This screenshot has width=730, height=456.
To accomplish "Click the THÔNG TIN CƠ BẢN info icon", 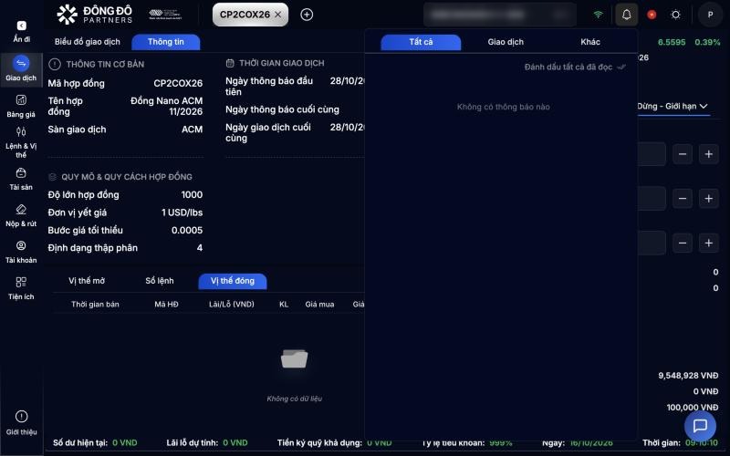I will pyautogui.click(x=55, y=64).
